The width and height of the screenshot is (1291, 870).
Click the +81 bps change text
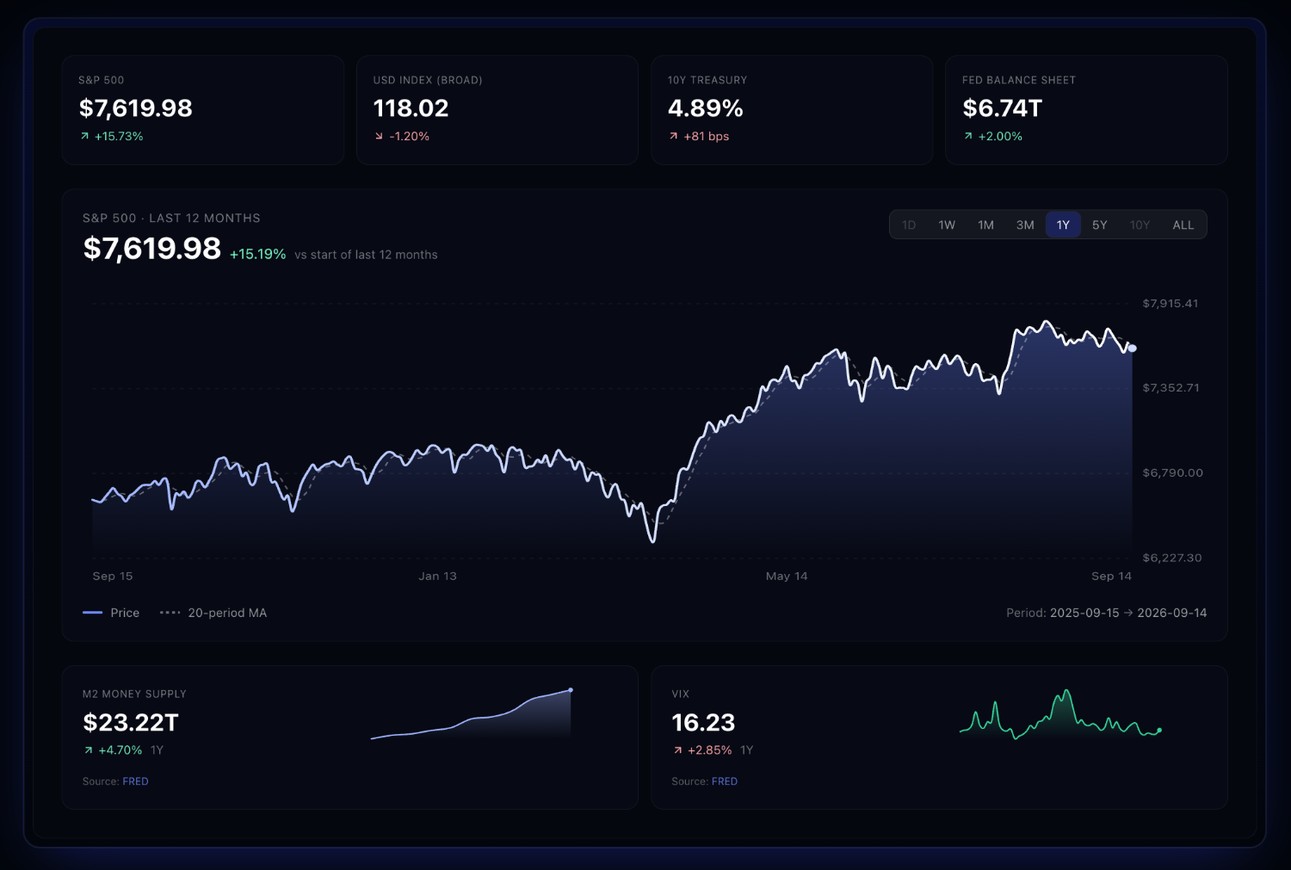point(707,136)
